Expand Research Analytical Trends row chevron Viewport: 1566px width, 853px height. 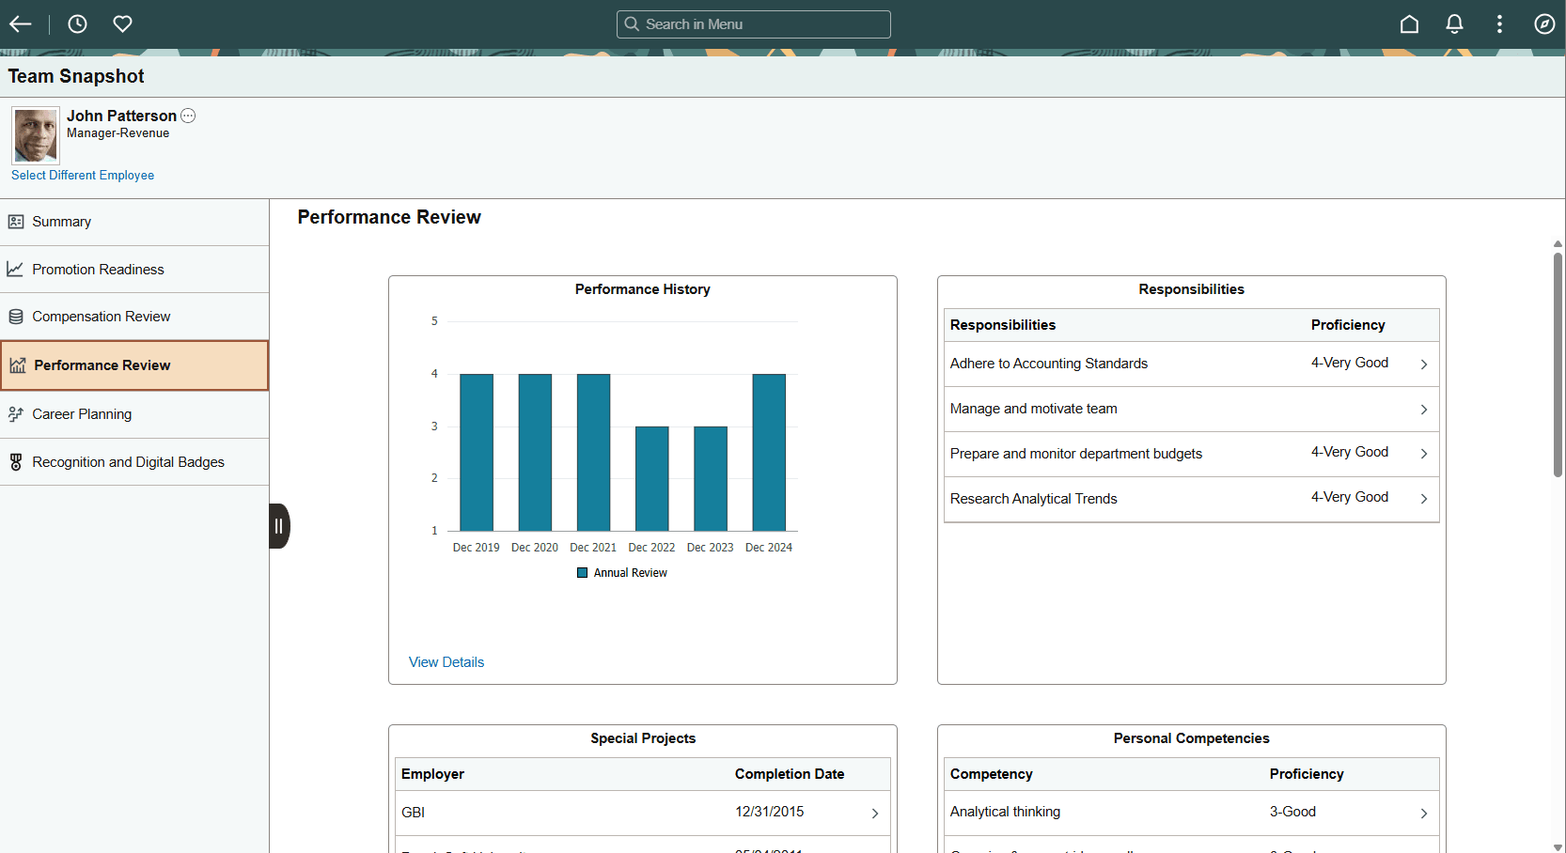click(1424, 499)
